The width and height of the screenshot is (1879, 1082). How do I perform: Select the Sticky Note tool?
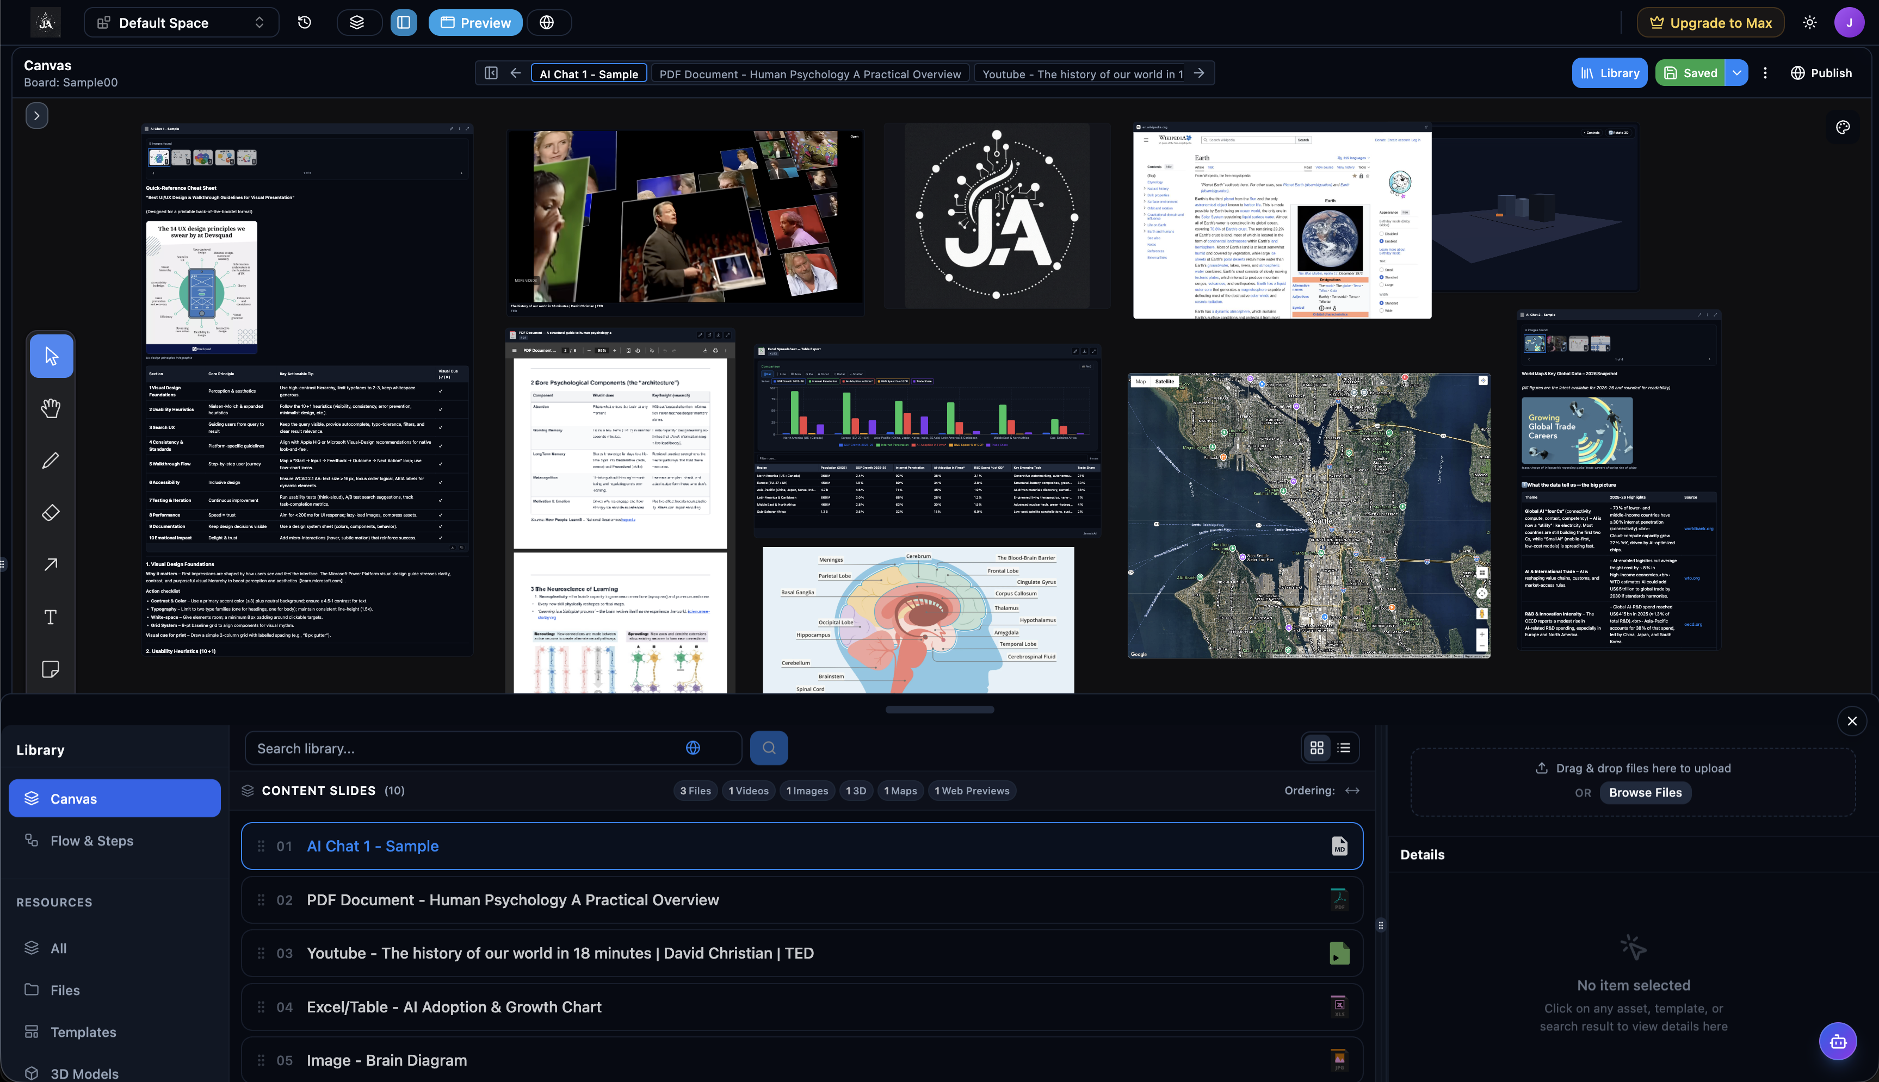pyautogui.click(x=51, y=669)
